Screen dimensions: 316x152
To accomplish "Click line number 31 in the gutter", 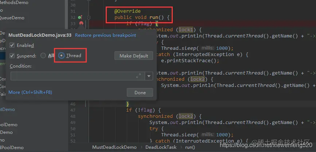I will click(x=73, y=11).
